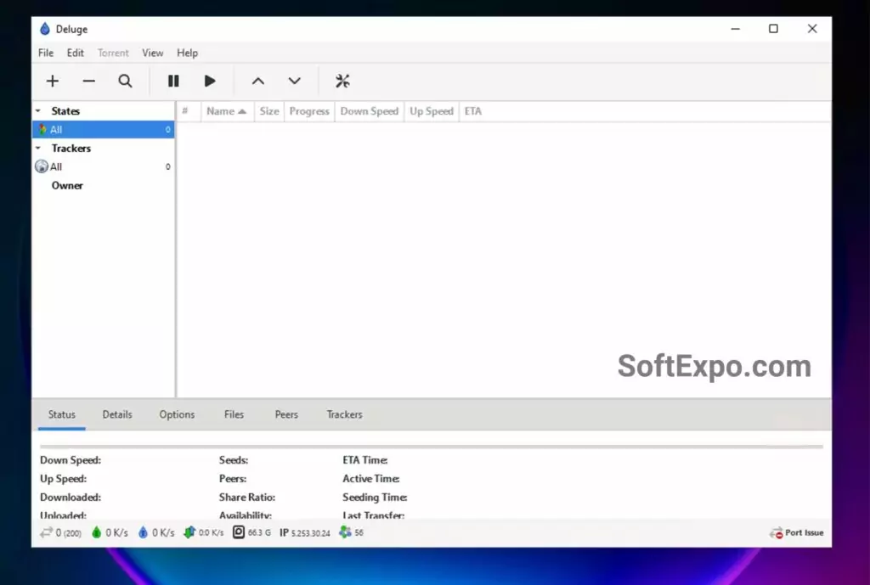
Task: Sort torrents by the Name column arrow
Action: (240, 111)
